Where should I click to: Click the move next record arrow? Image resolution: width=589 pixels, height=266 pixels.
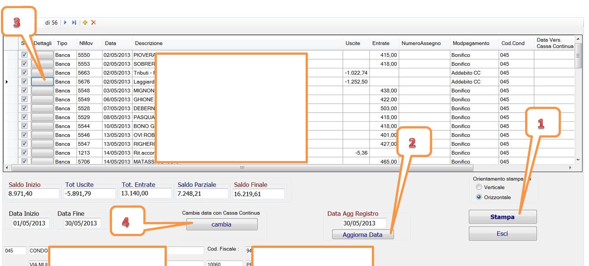click(x=65, y=23)
